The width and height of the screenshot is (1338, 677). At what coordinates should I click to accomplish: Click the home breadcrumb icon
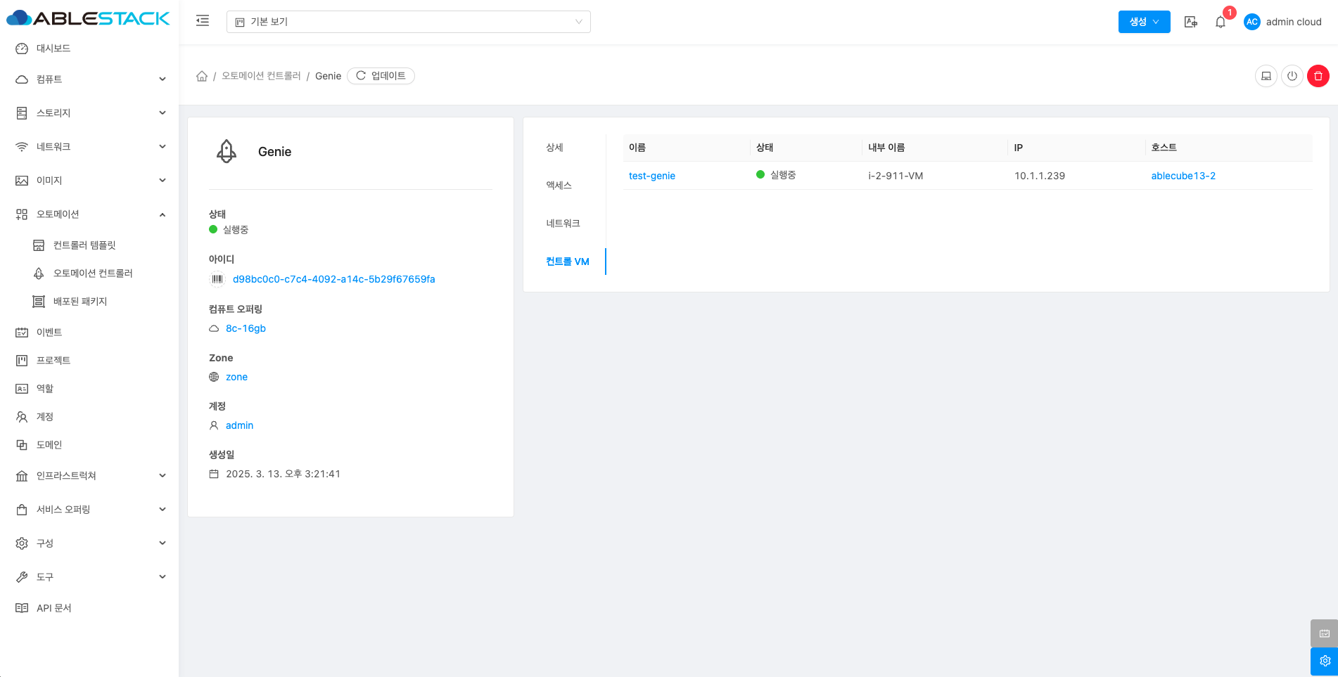point(202,76)
